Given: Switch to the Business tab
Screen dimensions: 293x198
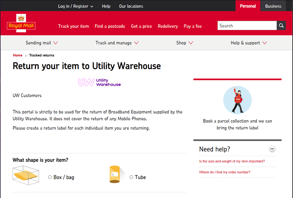Looking at the screenshot, I should click(273, 6).
